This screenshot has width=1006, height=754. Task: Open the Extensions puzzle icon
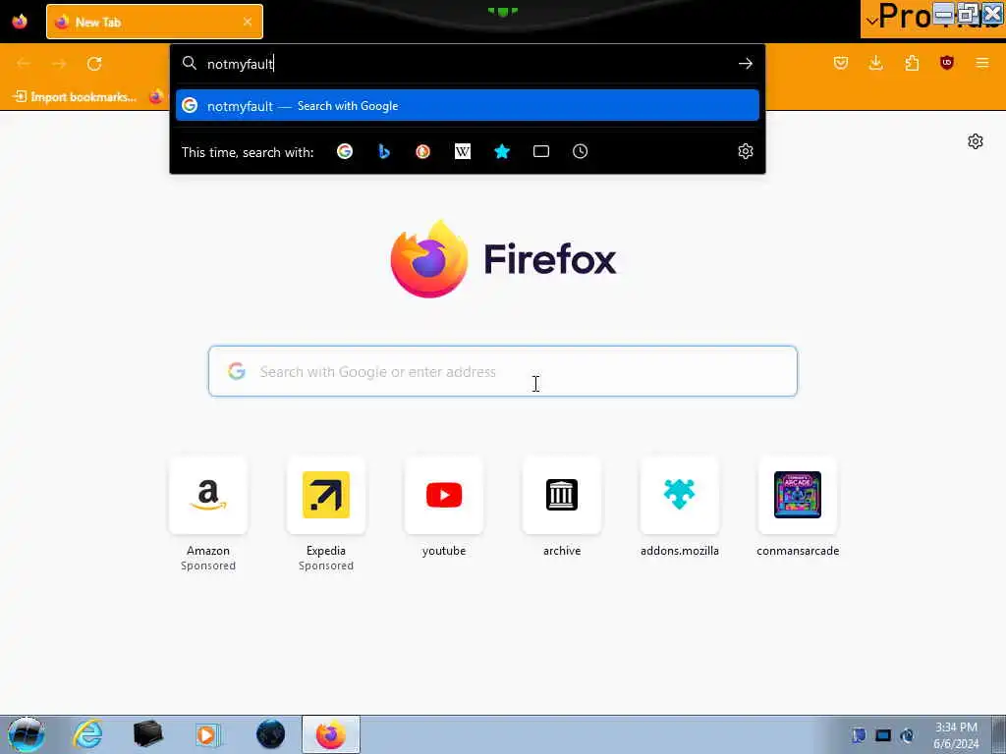(912, 63)
